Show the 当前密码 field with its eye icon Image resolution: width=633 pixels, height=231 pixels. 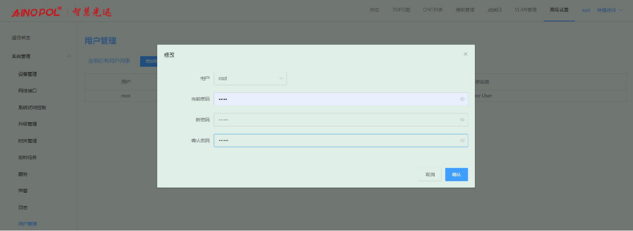coord(462,99)
